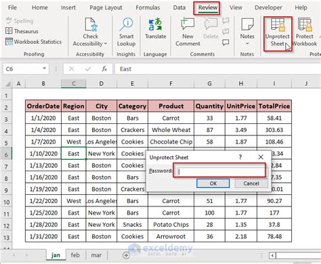Select cell with Chocolate Chip

[x=171, y=141]
